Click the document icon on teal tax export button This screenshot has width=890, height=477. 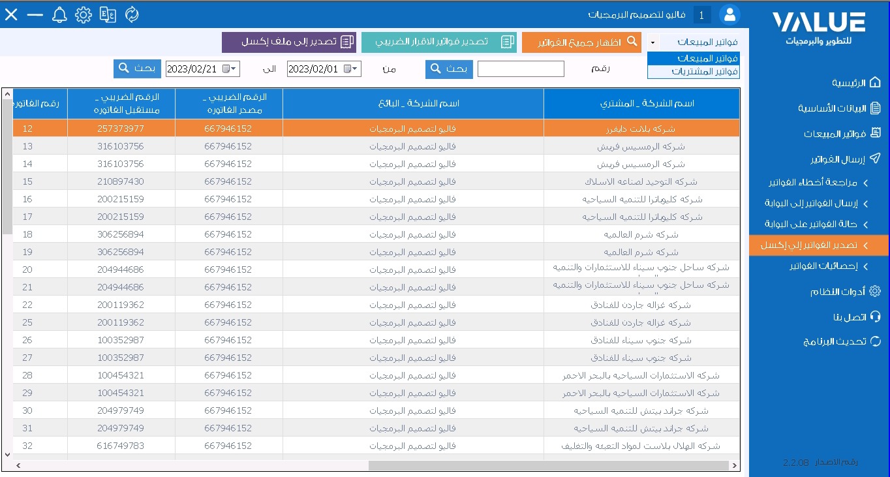pyautogui.click(x=507, y=42)
